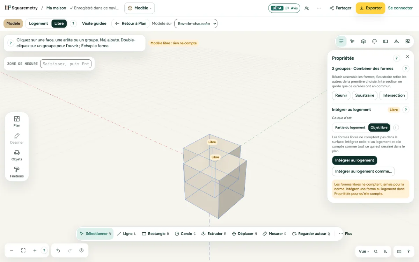Open the Objets furniture library
This screenshot has height=262, width=419.
(17, 155)
